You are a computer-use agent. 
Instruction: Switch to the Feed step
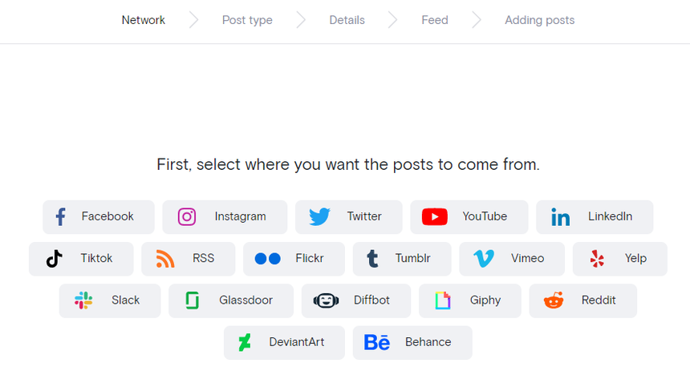435,20
